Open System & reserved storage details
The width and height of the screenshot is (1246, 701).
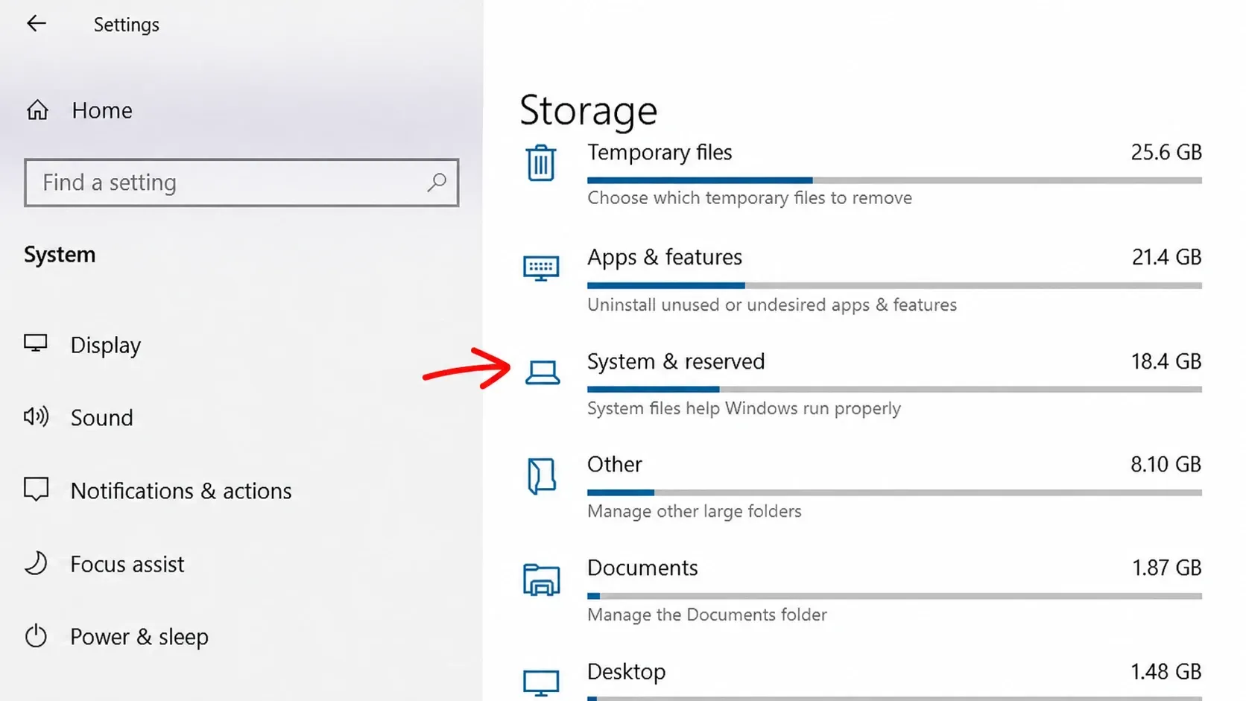coord(863,384)
